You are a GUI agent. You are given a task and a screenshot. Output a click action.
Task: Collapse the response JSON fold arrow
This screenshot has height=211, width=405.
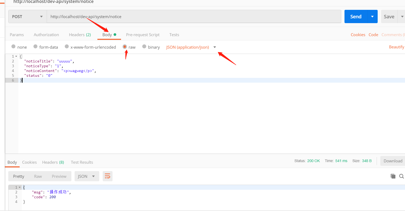20,187
